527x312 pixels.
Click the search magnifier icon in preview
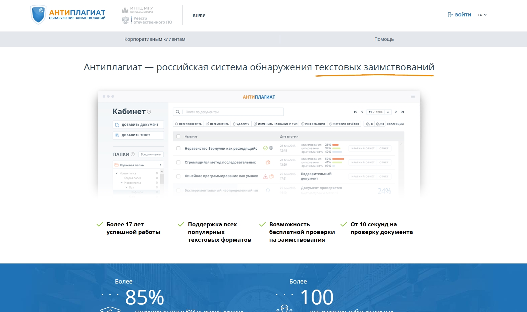pos(178,112)
